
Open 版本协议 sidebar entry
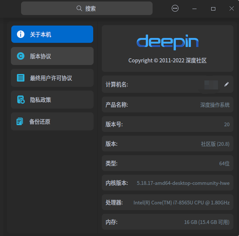(x=52, y=56)
